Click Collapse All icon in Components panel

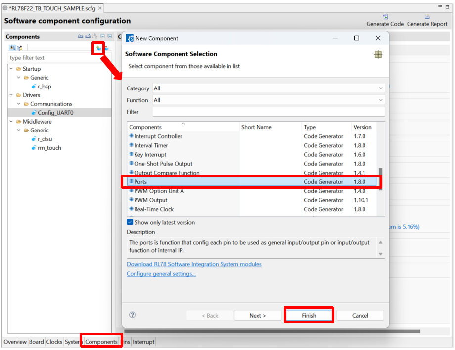[102, 36]
